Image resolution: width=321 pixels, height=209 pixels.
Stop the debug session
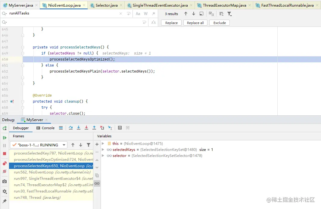tap(5, 154)
